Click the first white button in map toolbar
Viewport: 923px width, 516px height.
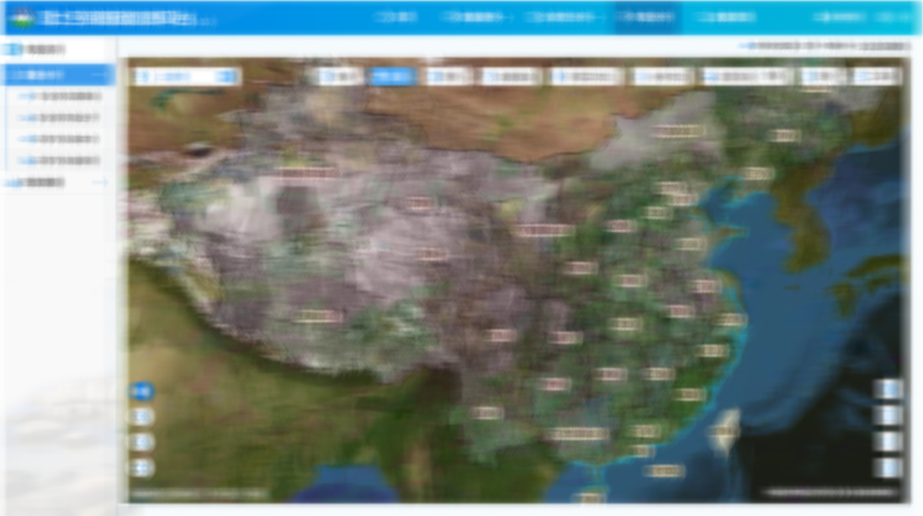pos(339,76)
